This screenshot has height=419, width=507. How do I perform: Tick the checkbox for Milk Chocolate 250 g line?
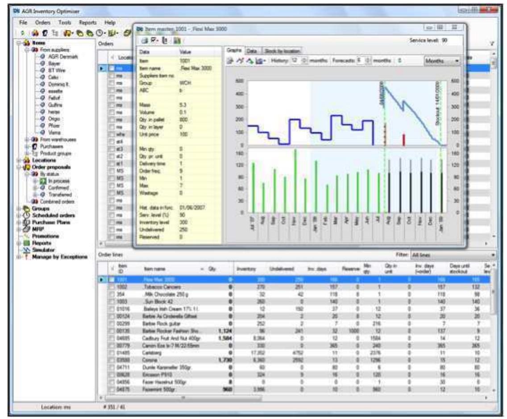click(112, 294)
